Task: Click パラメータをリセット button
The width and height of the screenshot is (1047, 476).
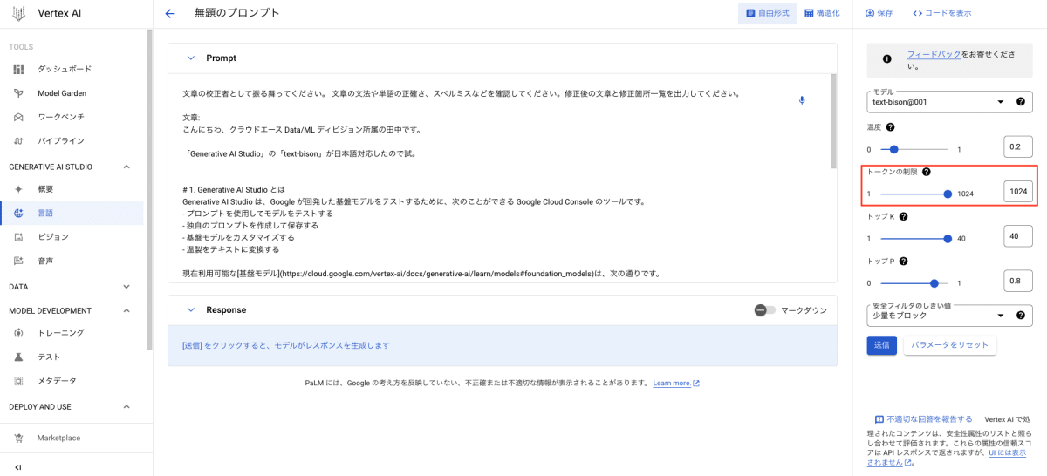Action: 950,344
